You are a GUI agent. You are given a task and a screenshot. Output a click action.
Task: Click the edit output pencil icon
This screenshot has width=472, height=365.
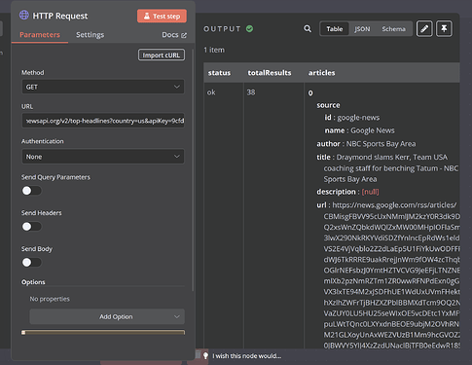coord(424,29)
